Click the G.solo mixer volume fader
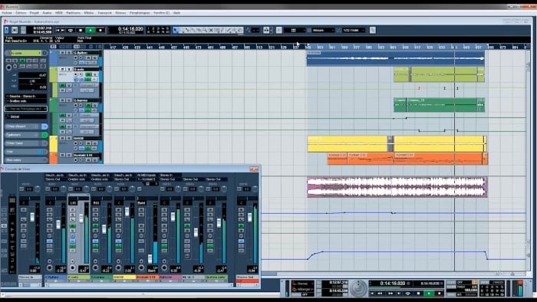Screen dimensions: 537x302 coord(81,218)
